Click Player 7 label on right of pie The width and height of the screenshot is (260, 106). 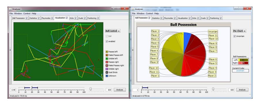[213, 51]
